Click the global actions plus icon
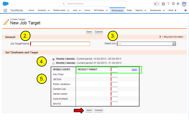Screen dimensions: 189x120 tap(163, 4)
